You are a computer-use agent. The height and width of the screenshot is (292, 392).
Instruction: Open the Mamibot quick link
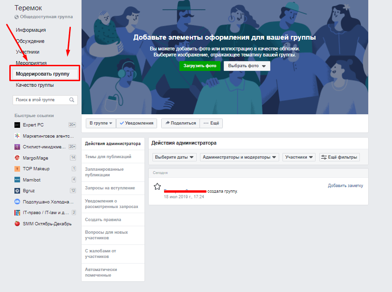click(x=32, y=180)
